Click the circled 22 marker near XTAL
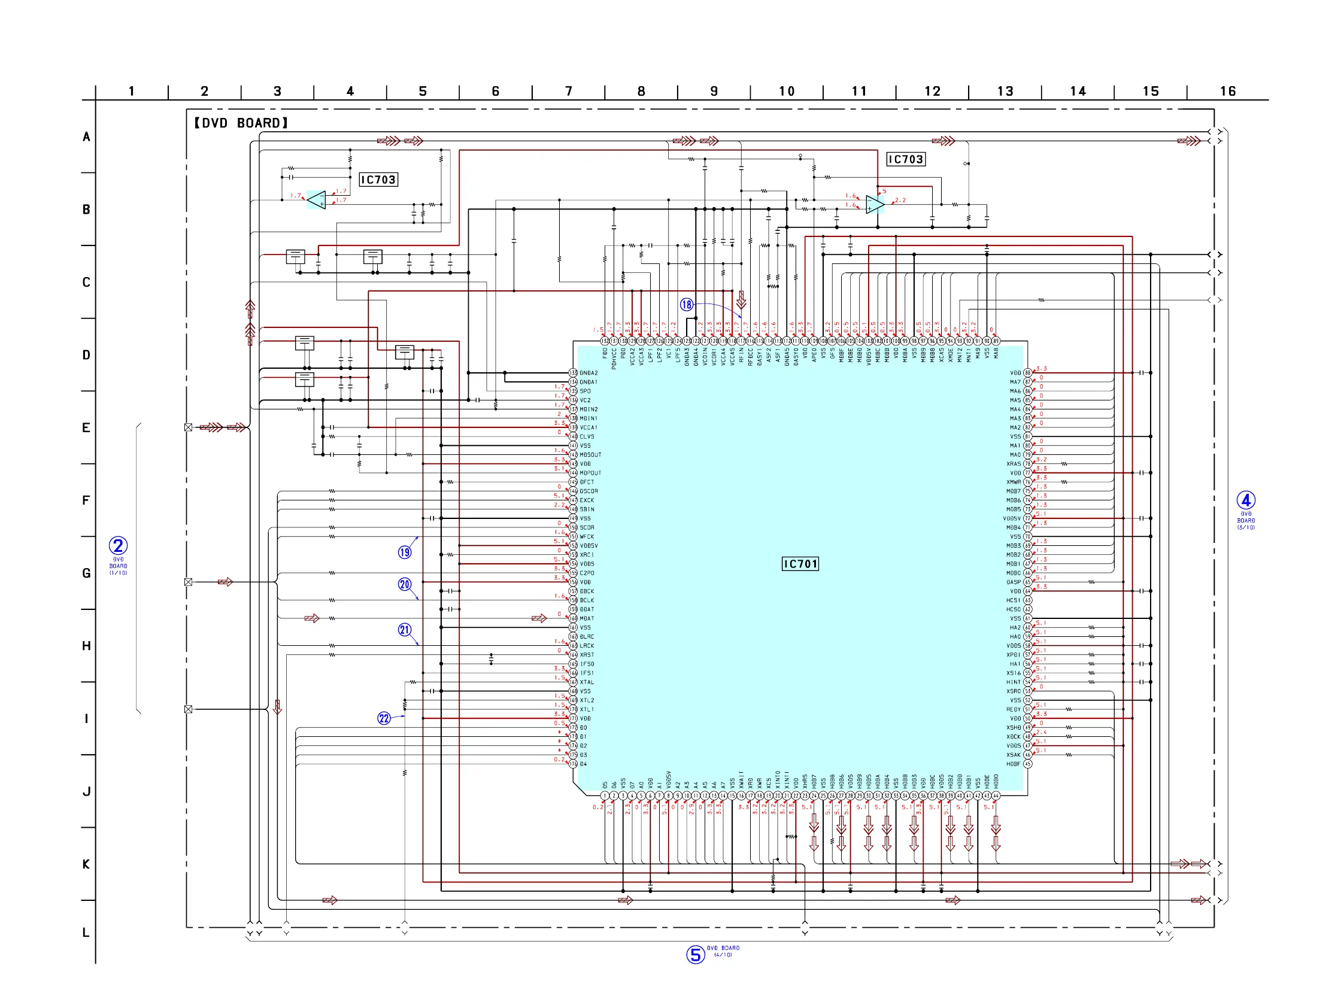This screenshot has width=1341, height=1008. point(384,718)
